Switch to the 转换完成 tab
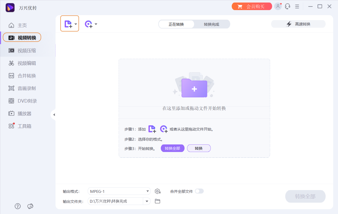Viewport: 338px width, 214px height. [212, 24]
